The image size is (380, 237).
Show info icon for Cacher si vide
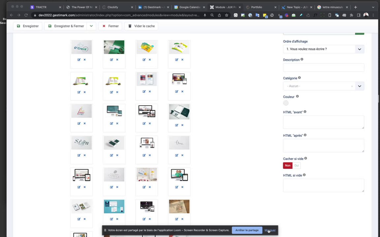305,158
